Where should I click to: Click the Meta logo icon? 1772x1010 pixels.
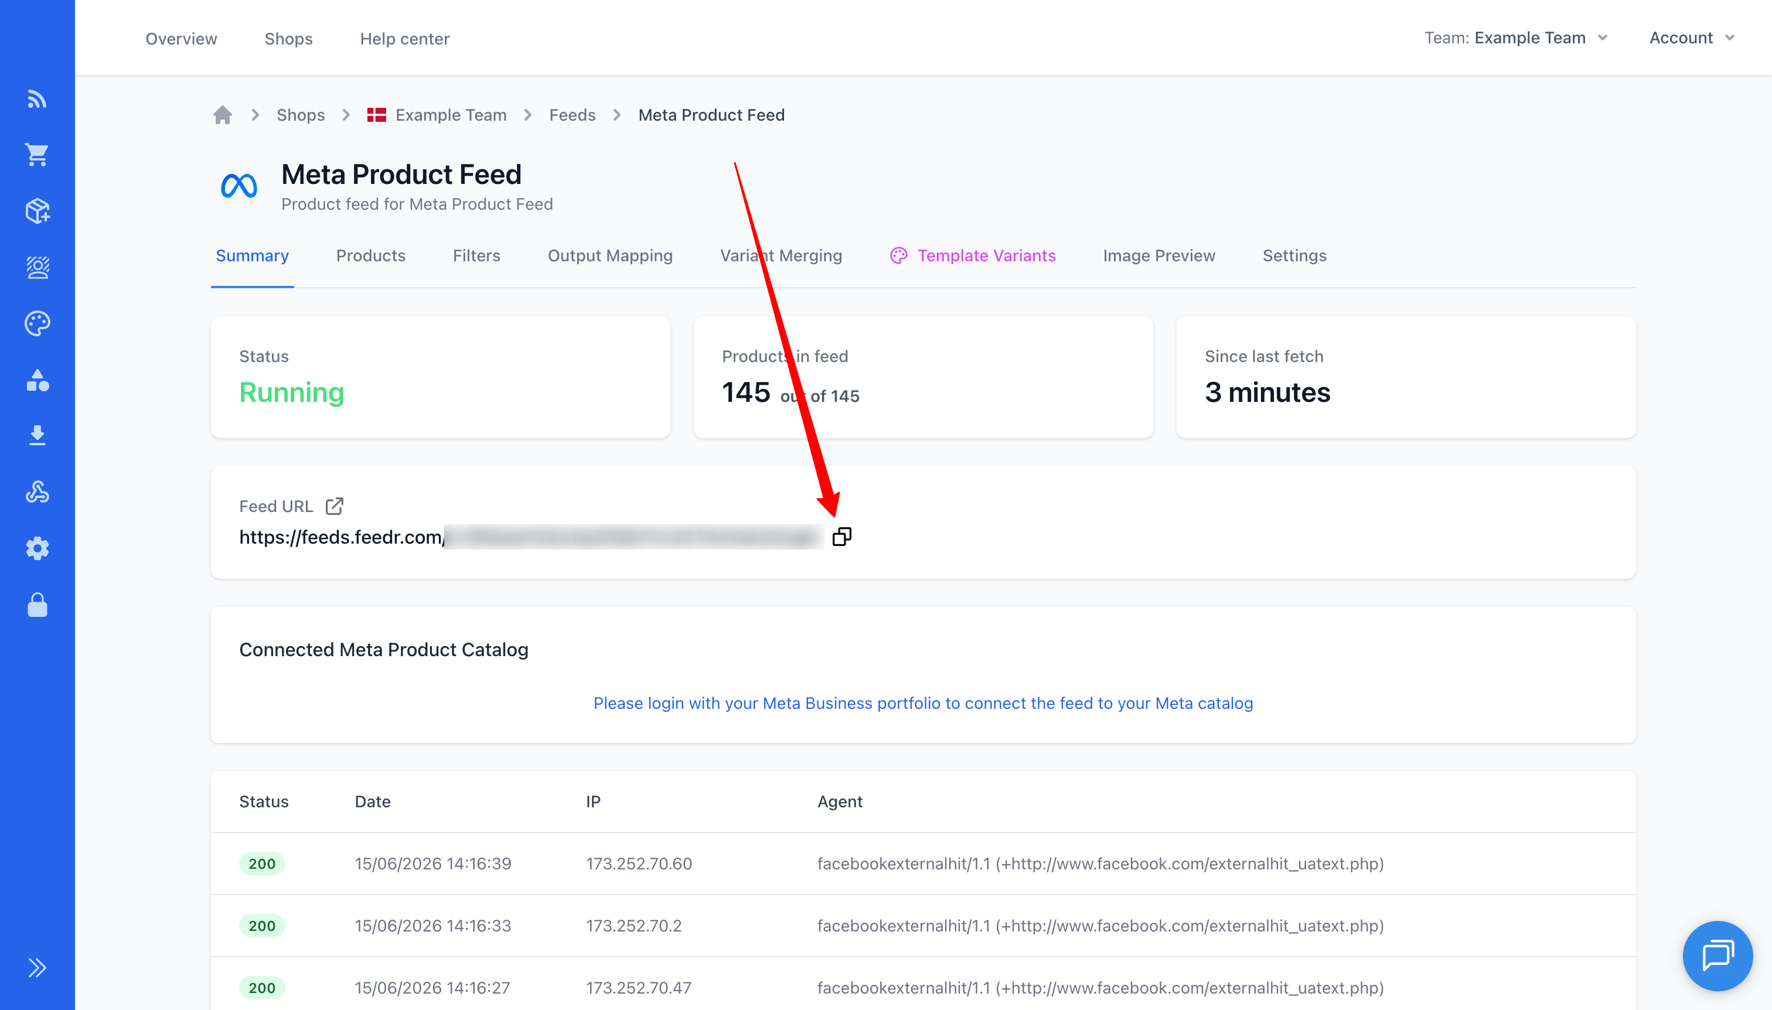point(238,185)
